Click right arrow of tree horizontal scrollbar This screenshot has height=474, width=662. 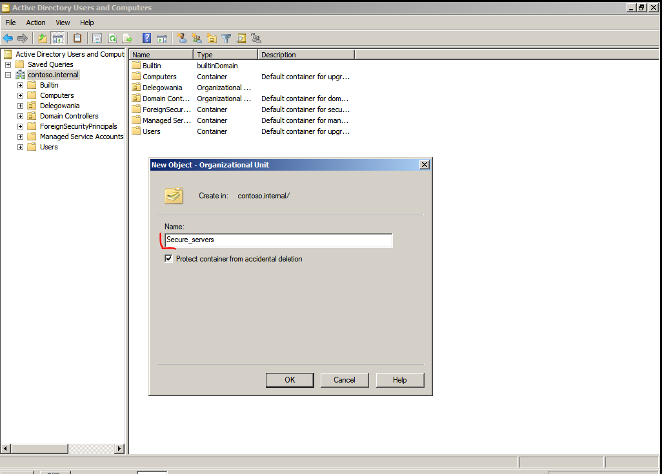click(x=119, y=449)
